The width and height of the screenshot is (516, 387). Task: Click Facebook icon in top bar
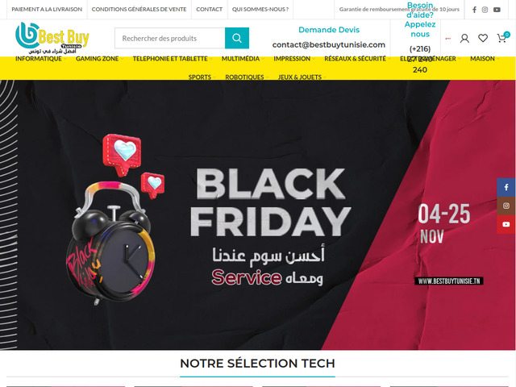[474, 10]
